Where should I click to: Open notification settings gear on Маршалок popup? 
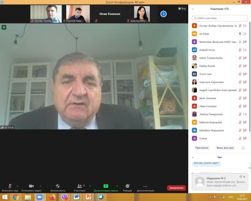coord(240,177)
